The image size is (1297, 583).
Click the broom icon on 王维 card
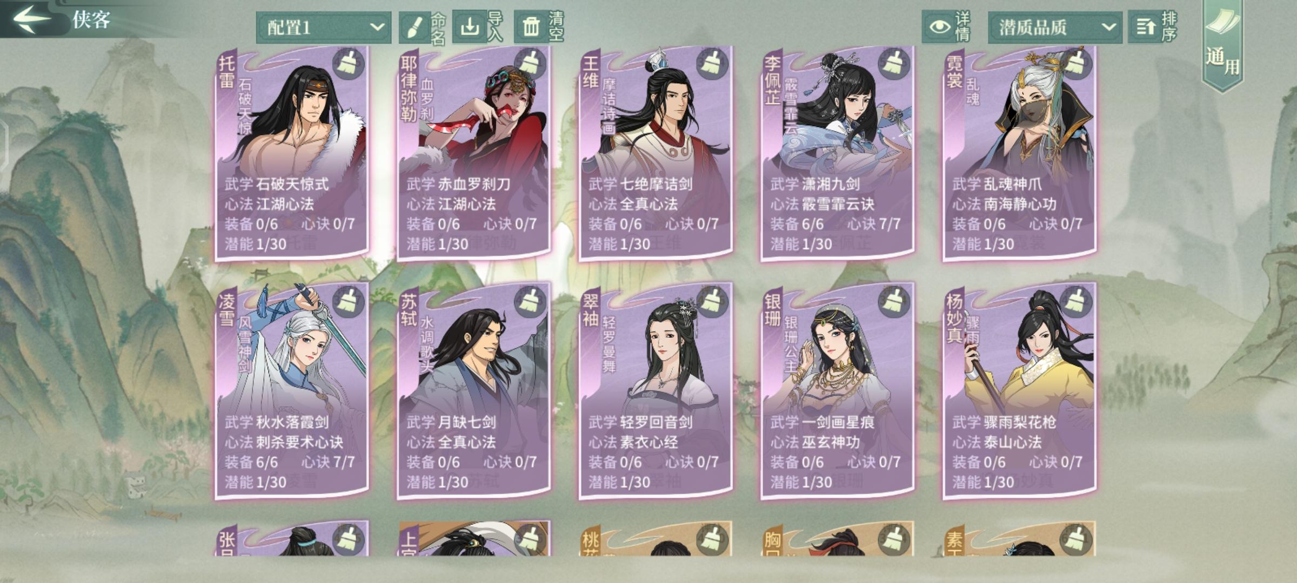click(x=711, y=63)
